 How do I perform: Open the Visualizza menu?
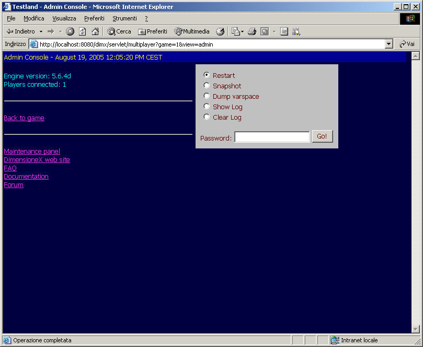click(x=64, y=18)
